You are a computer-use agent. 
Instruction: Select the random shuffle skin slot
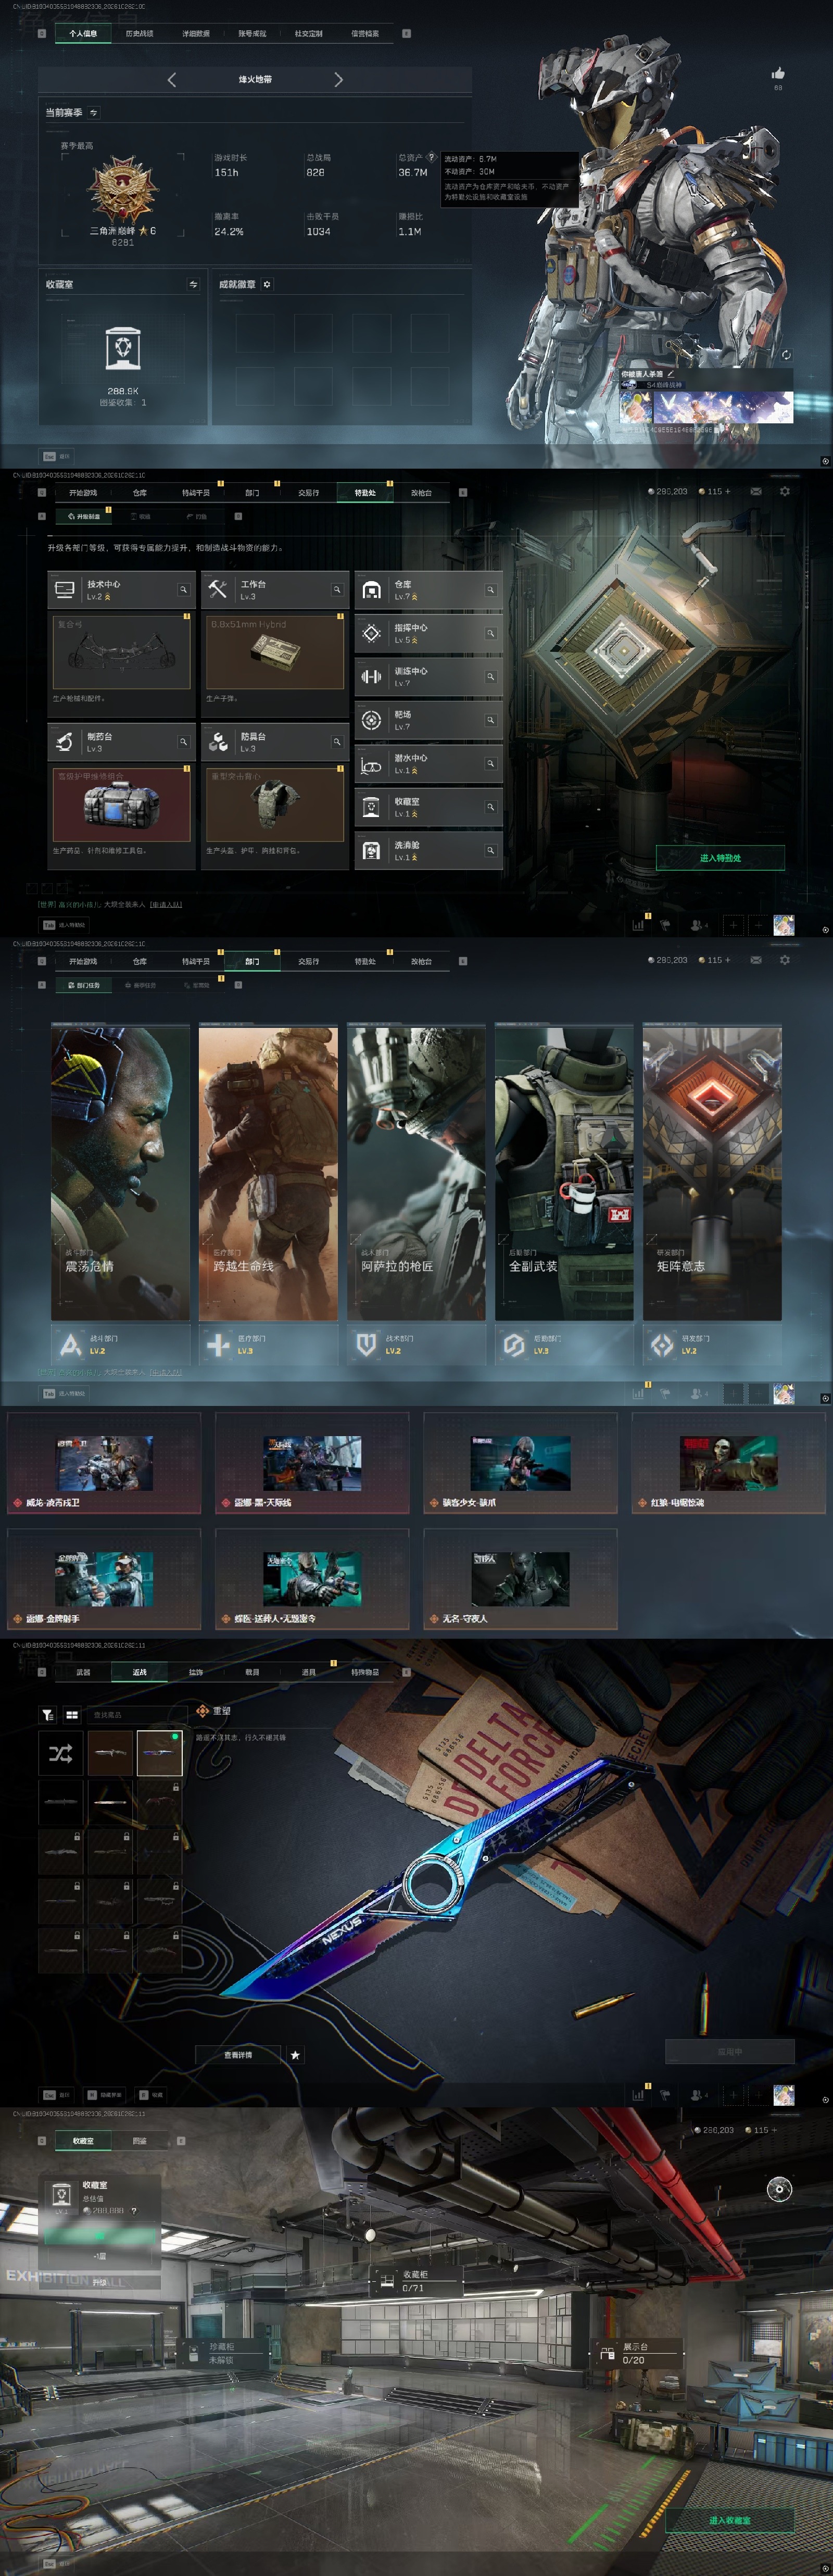61,1753
